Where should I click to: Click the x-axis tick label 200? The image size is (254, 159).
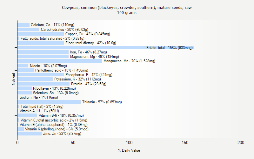tap(241, 142)
